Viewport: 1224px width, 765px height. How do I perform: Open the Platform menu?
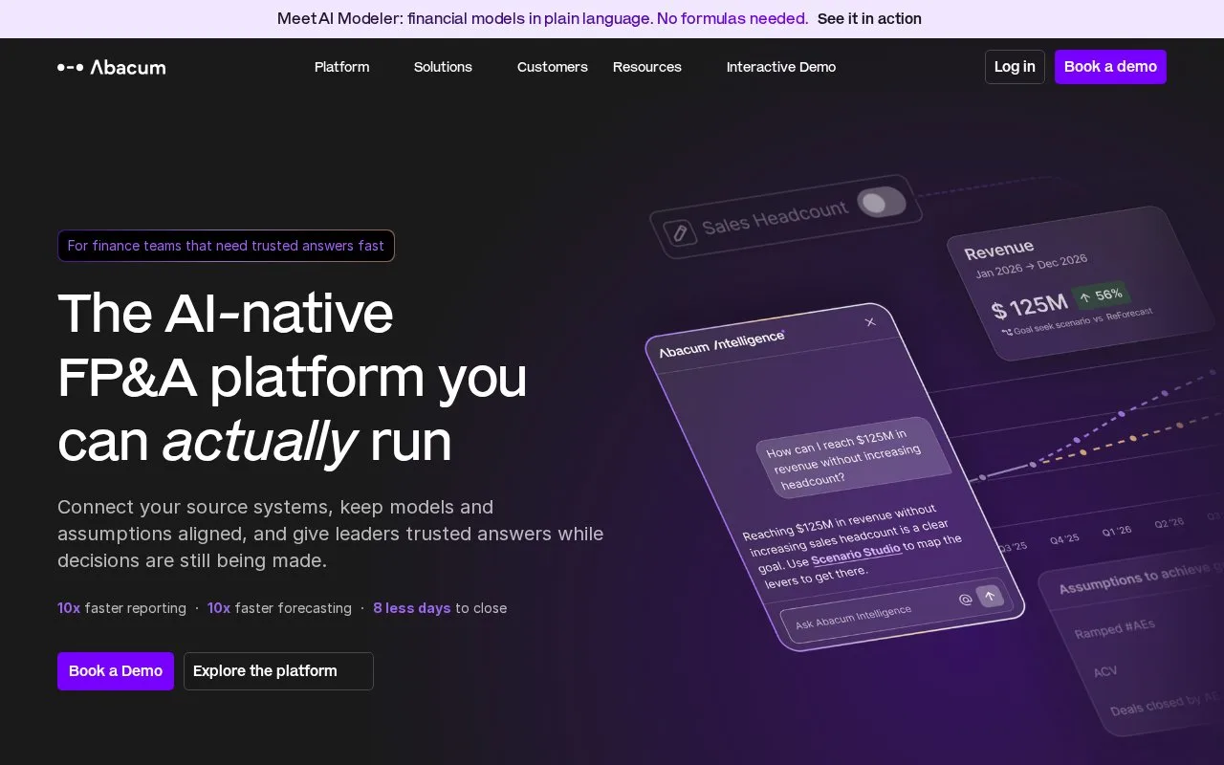341,67
